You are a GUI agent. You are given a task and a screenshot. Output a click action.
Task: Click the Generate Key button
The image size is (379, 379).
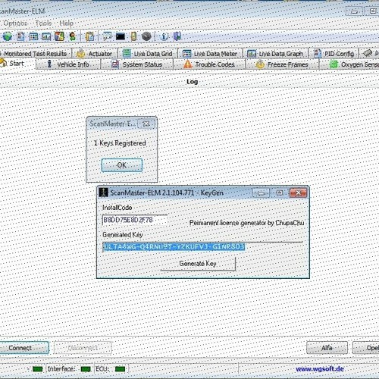click(x=198, y=264)
